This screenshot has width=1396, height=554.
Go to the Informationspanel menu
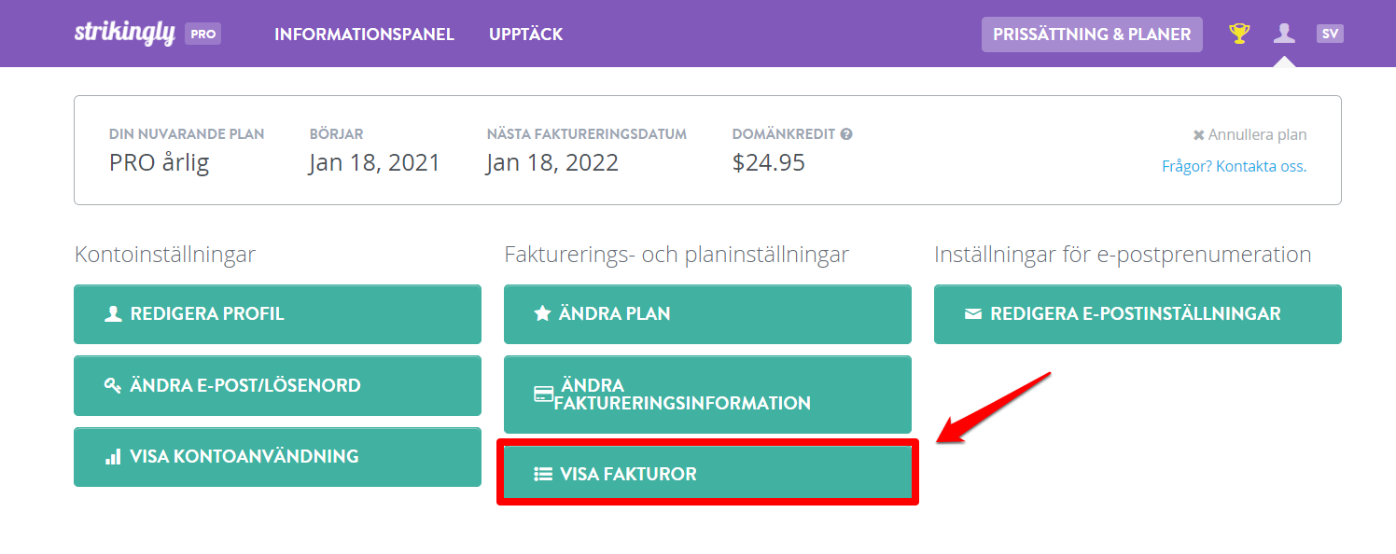pos(364,35)
